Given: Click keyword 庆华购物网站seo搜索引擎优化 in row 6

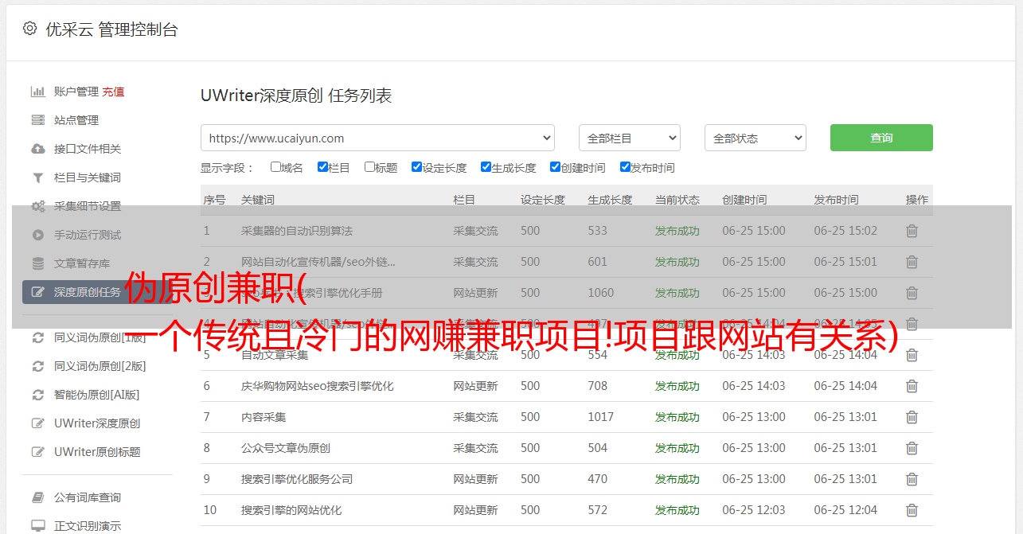Looking at the screenshot, I should coord(317,386).
